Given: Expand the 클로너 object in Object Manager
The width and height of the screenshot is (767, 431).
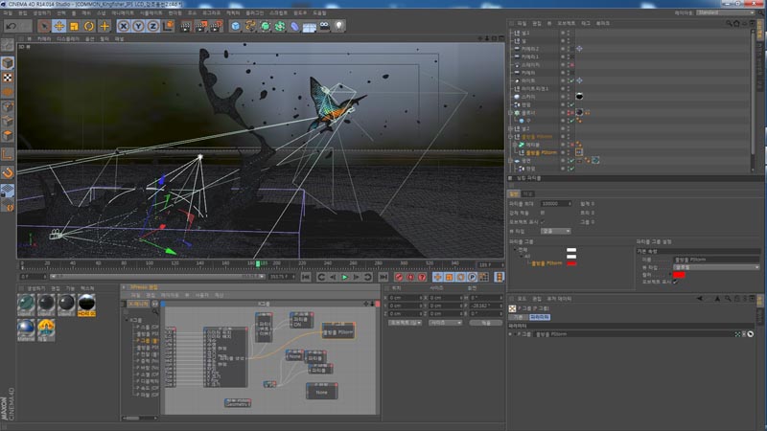Looking at the screenshot, I should tap(511, 112).
